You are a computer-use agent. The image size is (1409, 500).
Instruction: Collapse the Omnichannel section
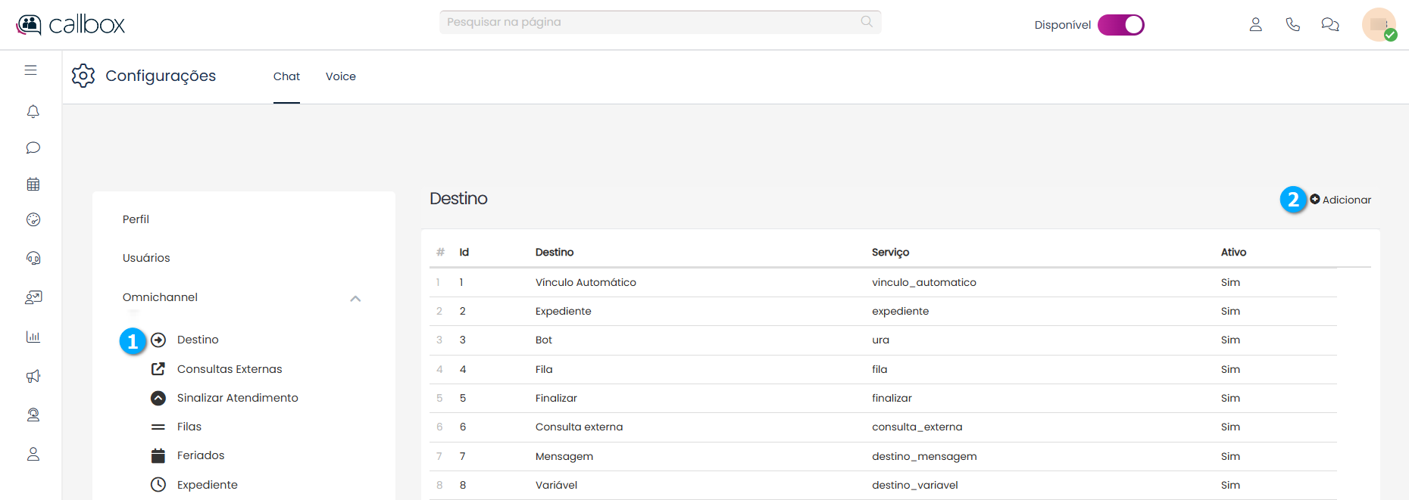click(x=355, y=298)
